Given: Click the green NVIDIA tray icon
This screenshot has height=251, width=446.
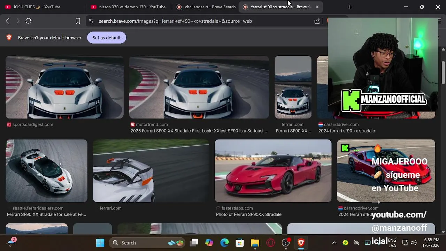Looking at the screenshot, I should (345, 243).
